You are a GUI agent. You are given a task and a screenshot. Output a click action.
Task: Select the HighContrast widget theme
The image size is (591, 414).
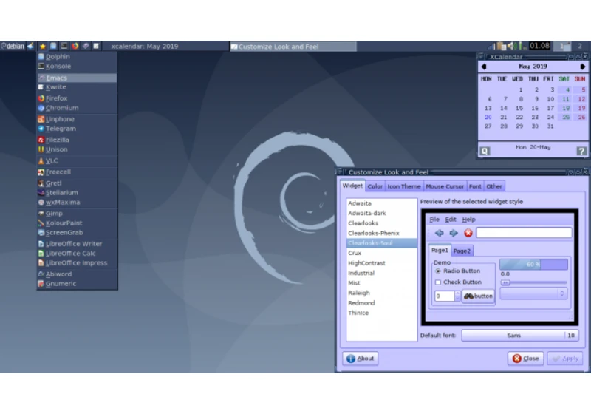(x=381, y=262)
